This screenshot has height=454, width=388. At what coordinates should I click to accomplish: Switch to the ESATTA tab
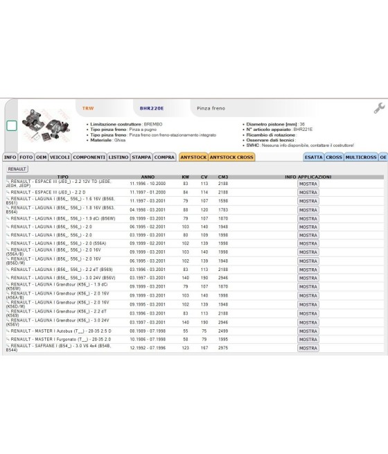[x=314, y=157]
